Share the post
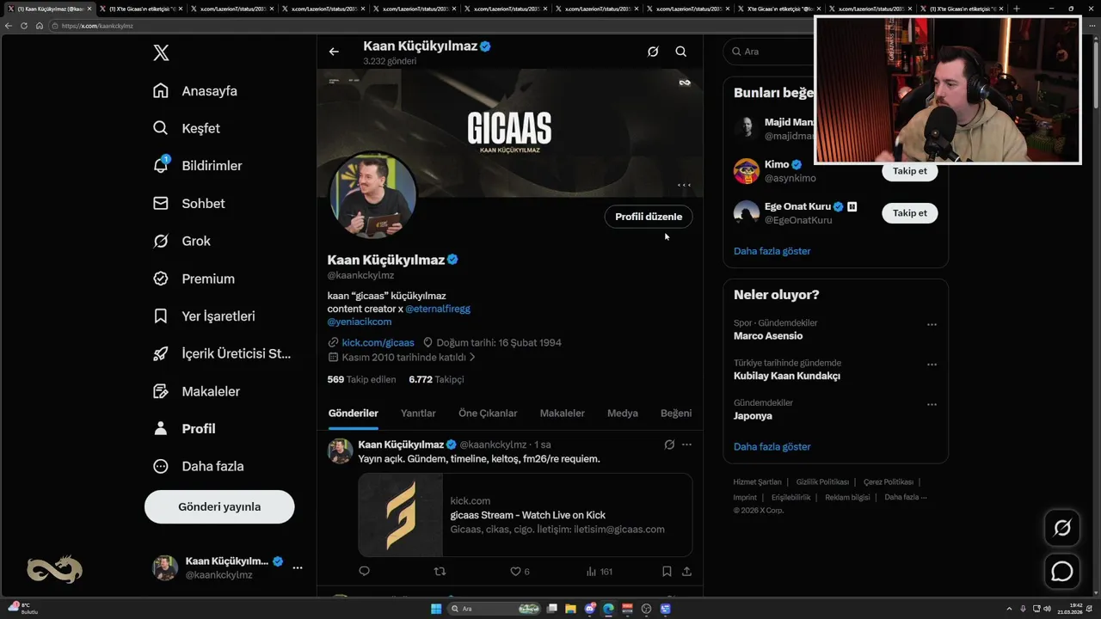Image resolution: width=1101 pixels, height=619 pixels. click(686, 571)
